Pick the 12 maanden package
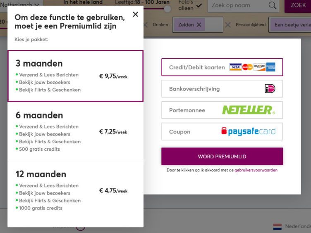 75,190
